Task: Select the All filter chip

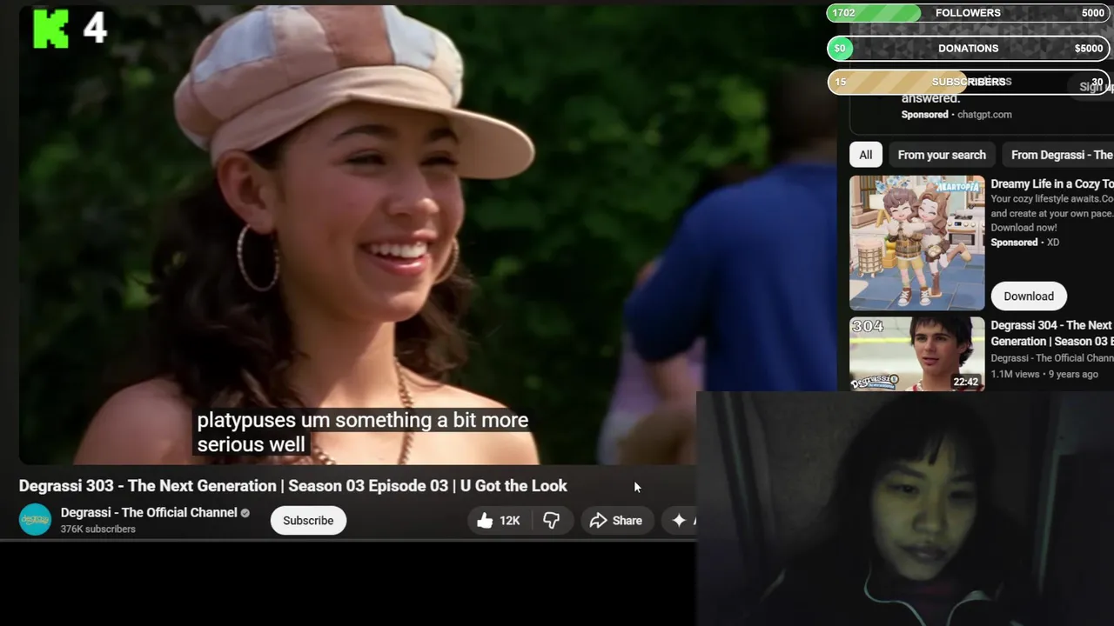Action: [866, 155]
